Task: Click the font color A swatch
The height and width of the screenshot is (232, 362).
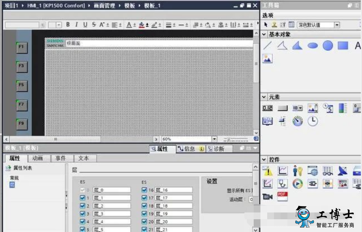Action: pyautogui.click(x=129, y=25)
